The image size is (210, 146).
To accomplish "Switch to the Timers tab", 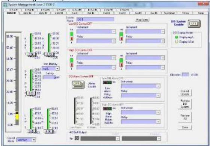I will [x=185, y=13].
